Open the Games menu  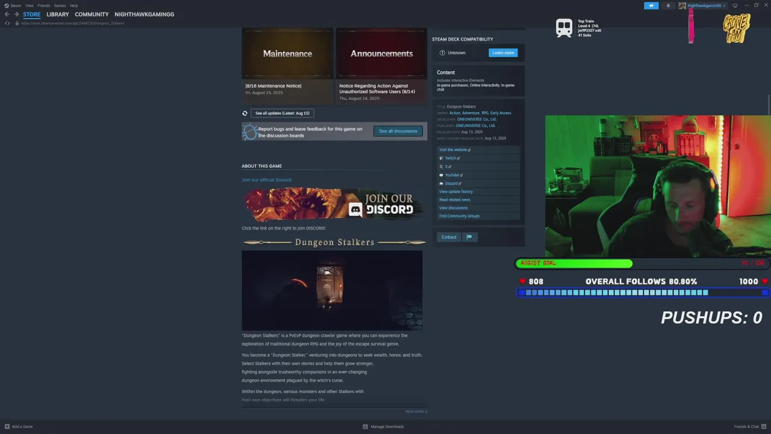tap(60, 5)
